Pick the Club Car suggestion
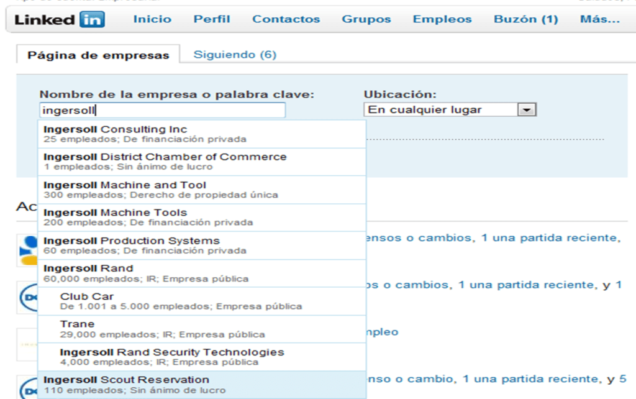The width and height of the screenshot is (636, 399). pos(202,301)
